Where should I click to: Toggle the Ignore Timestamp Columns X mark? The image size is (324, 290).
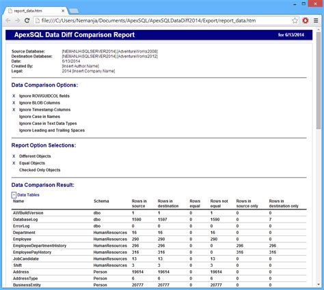[14, 110]
